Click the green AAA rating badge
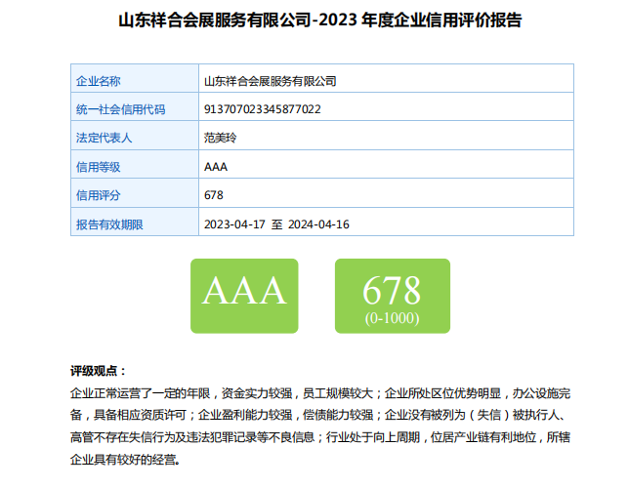The image size is (629, 488). click(244, 296)
